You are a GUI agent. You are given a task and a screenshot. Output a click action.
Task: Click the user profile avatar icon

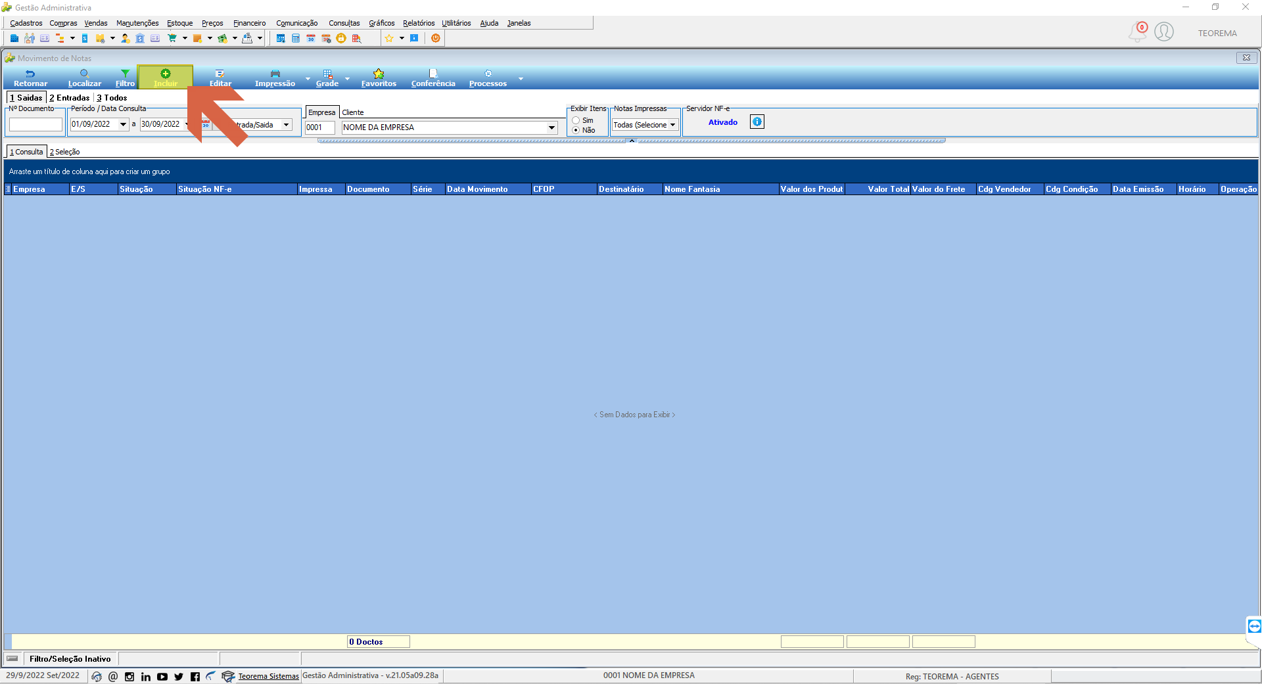1164,32
